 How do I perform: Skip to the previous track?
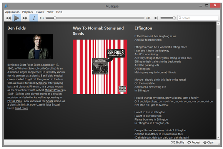click(8, 18)
